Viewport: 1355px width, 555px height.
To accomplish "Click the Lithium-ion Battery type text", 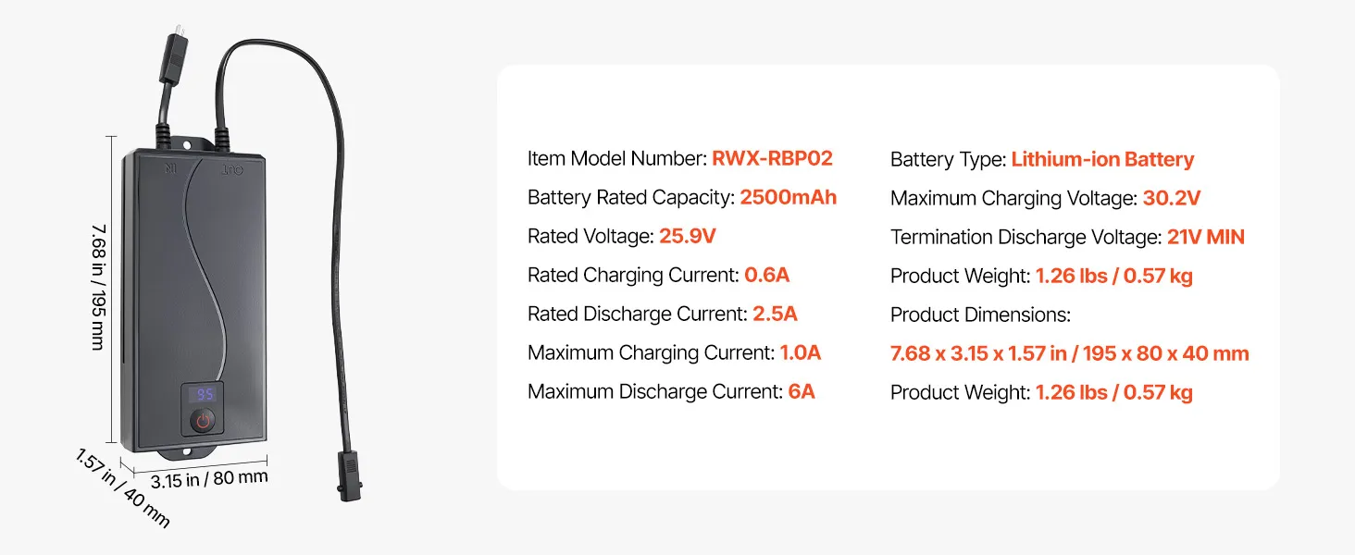I will pos(1102,159).
